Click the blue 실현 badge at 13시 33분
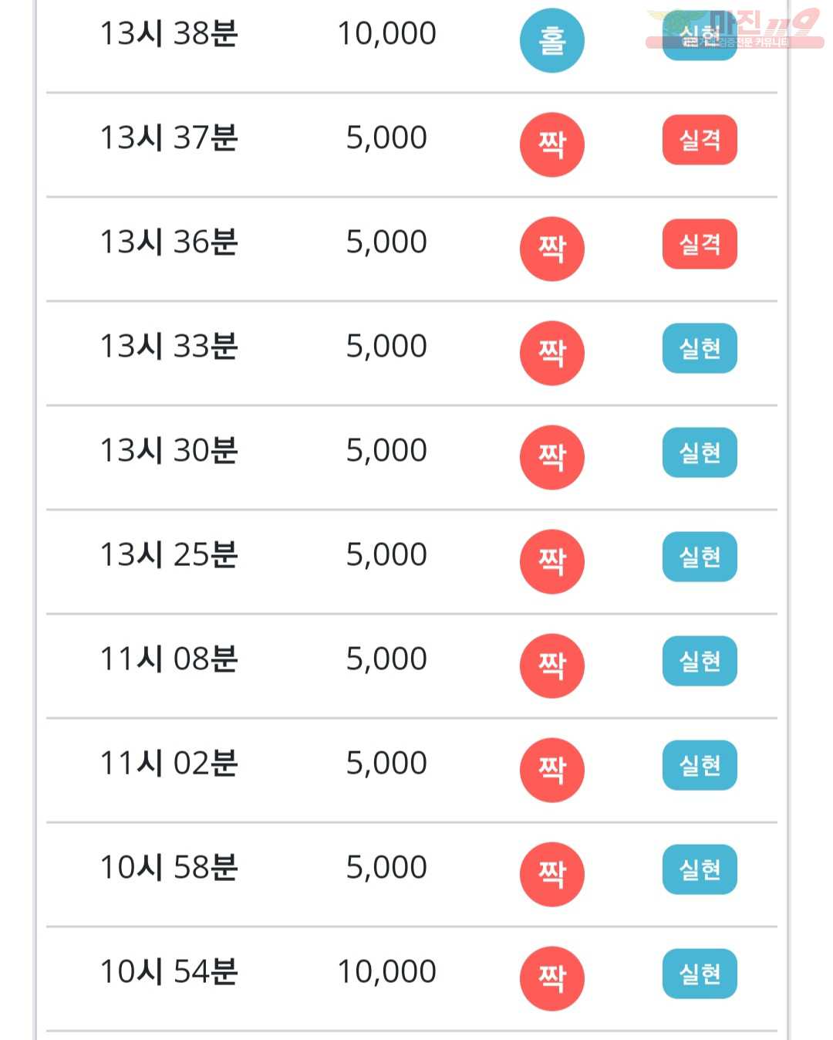Image resolution: width=833 pixels, height=1040 pixels. coord(700,348)
